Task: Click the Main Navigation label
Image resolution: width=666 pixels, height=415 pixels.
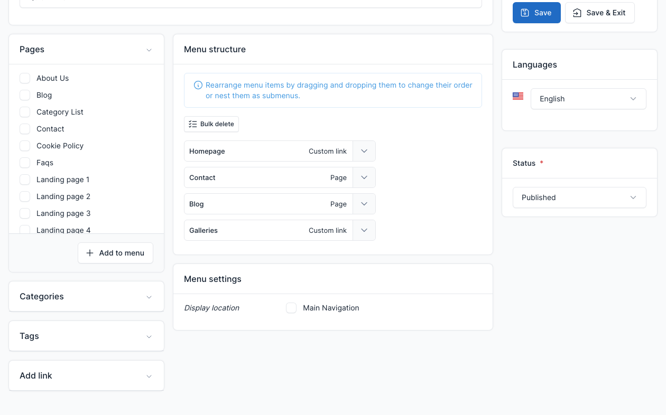Action: (331, 308)
